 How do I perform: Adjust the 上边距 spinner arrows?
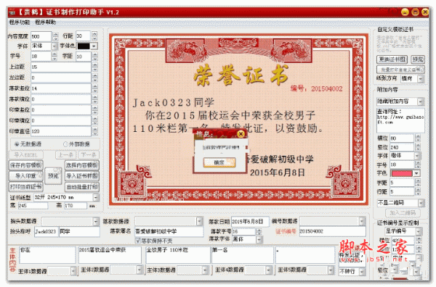point(95,67)
